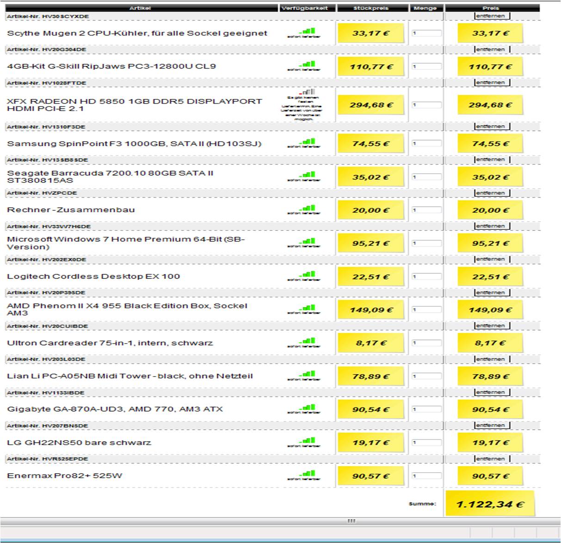The image size is (561, 543).
Task: Click availability icon for Lian Li tower
Action: click(x=307, y=374)
